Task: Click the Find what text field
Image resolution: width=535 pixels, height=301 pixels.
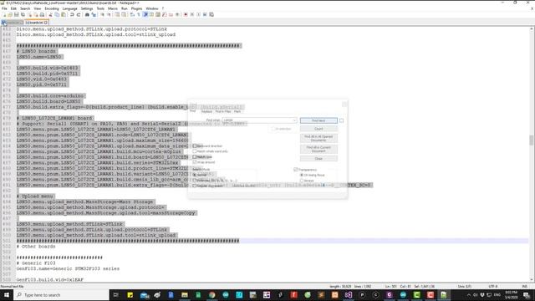Action: coord(259,120)
